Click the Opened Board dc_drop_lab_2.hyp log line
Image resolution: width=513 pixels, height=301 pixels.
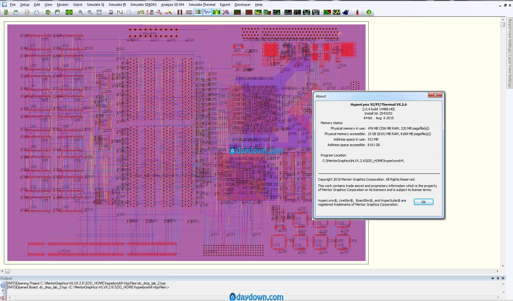click(x=88, y=287)
